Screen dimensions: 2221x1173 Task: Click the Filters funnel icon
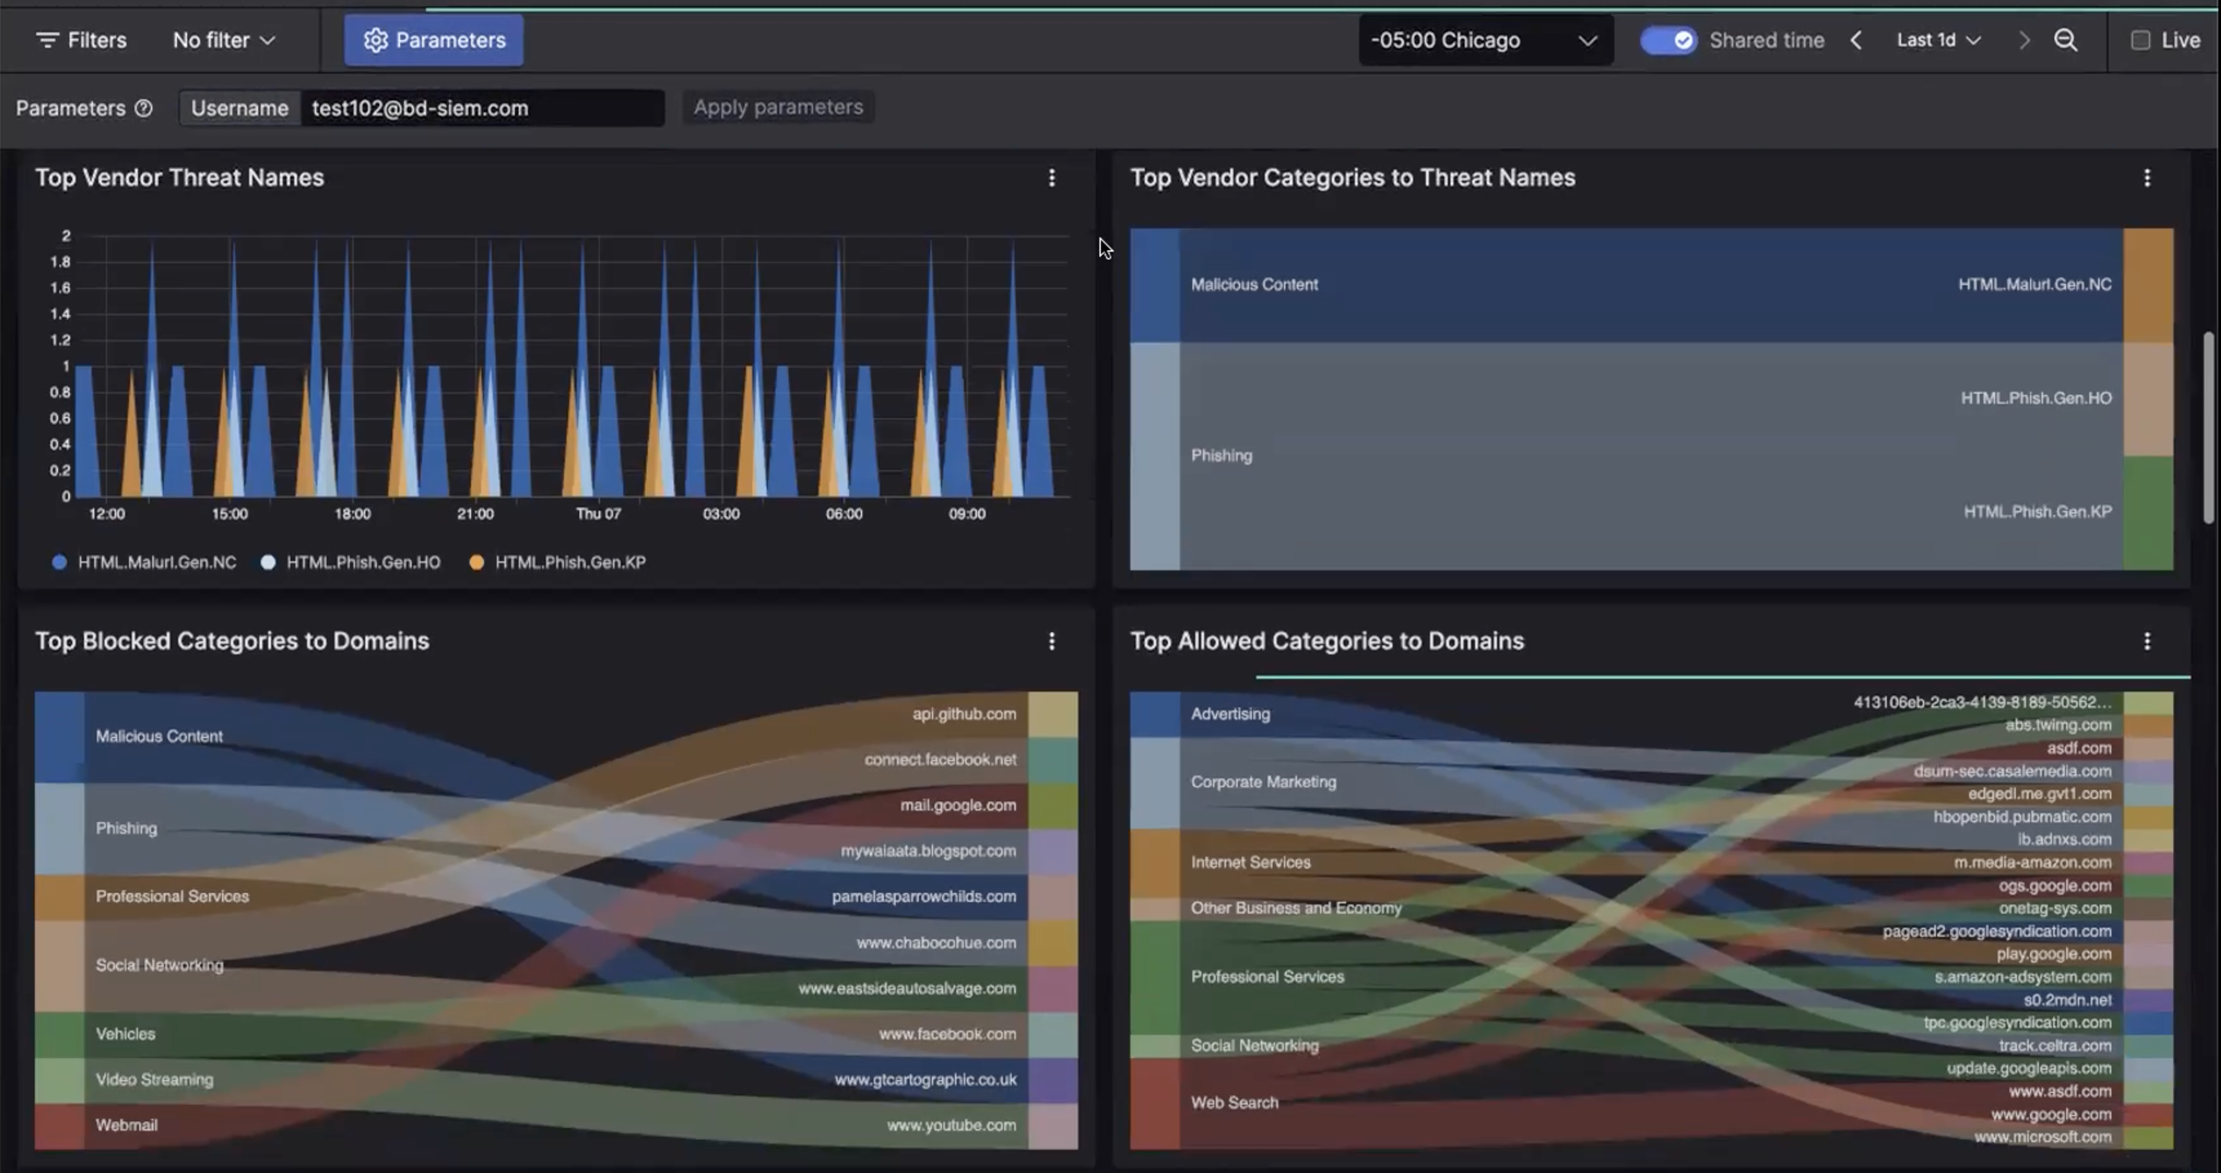click(x=46, y=41)
